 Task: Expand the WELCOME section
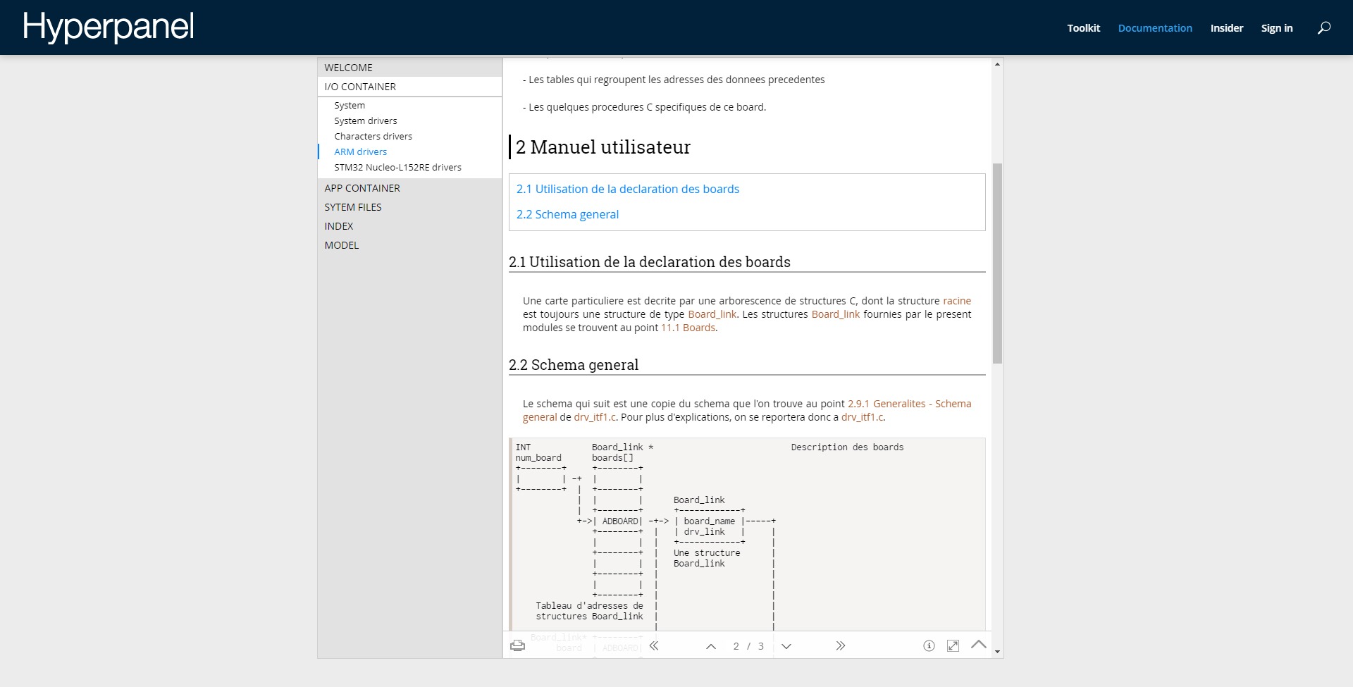click(x=409, y=68)
